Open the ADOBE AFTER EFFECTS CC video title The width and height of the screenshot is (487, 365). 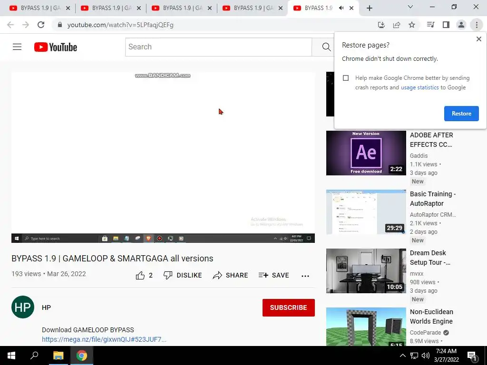[x=431, y=140]
